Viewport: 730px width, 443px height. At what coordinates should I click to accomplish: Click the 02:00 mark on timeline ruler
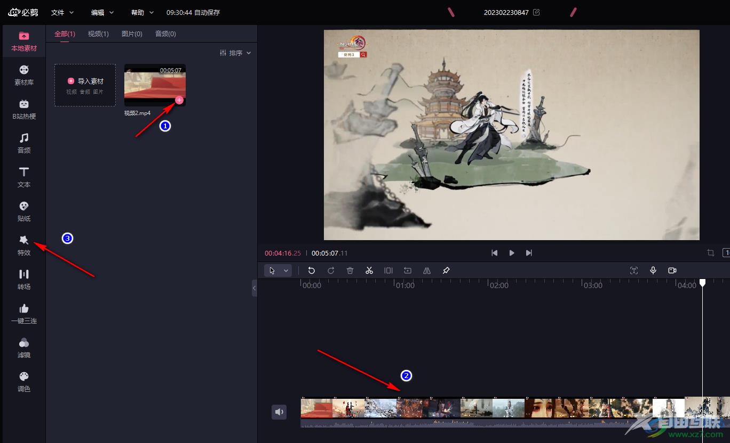coord(499,285)
